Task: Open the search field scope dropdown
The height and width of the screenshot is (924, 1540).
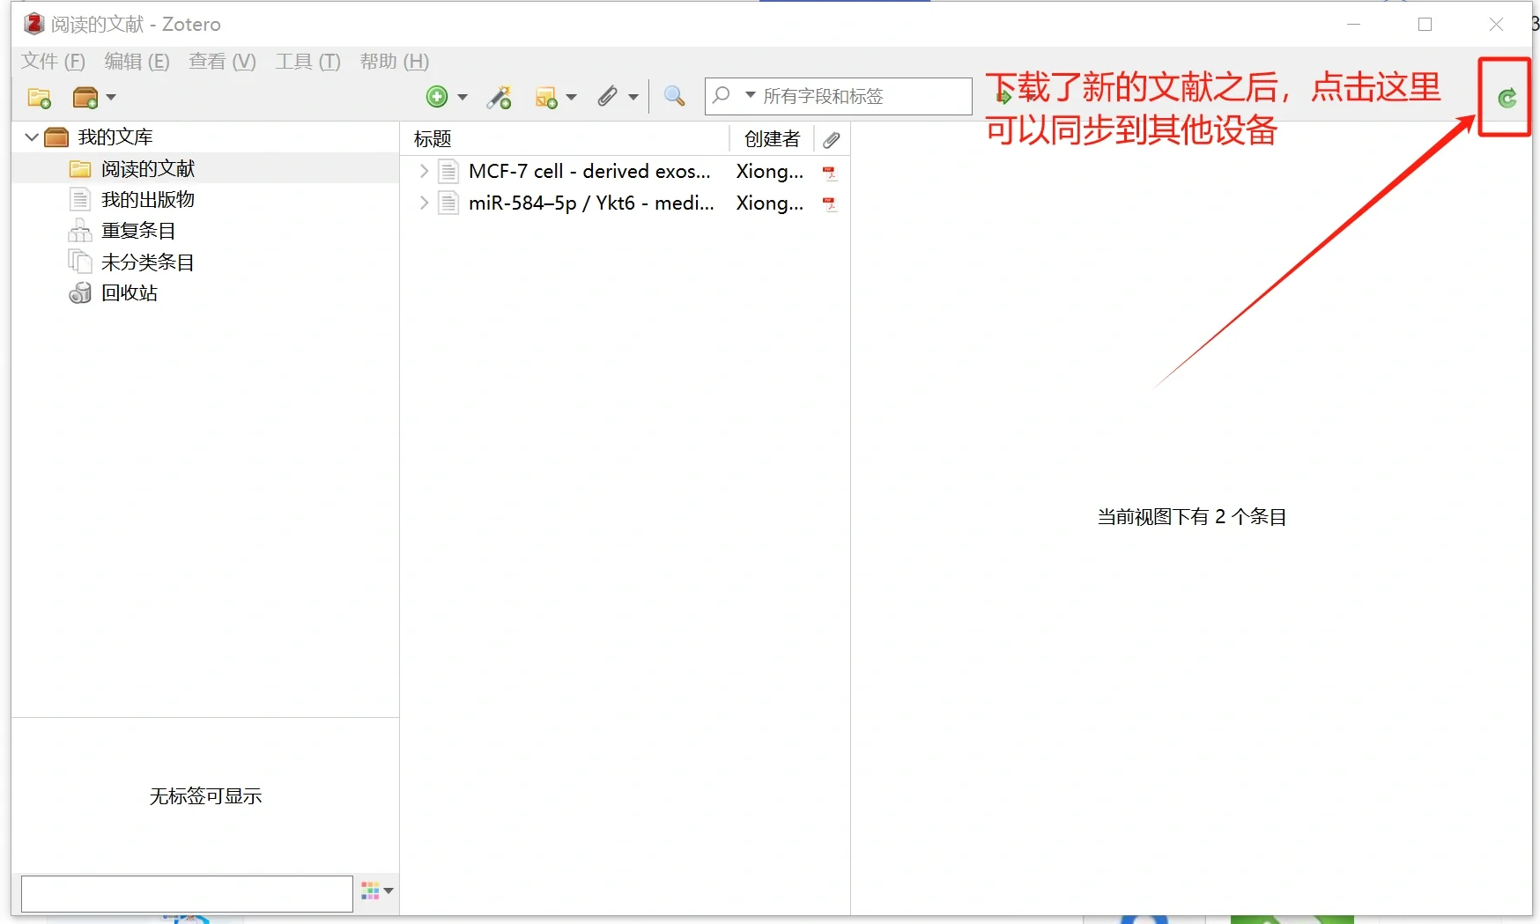Action: (750, 96)
